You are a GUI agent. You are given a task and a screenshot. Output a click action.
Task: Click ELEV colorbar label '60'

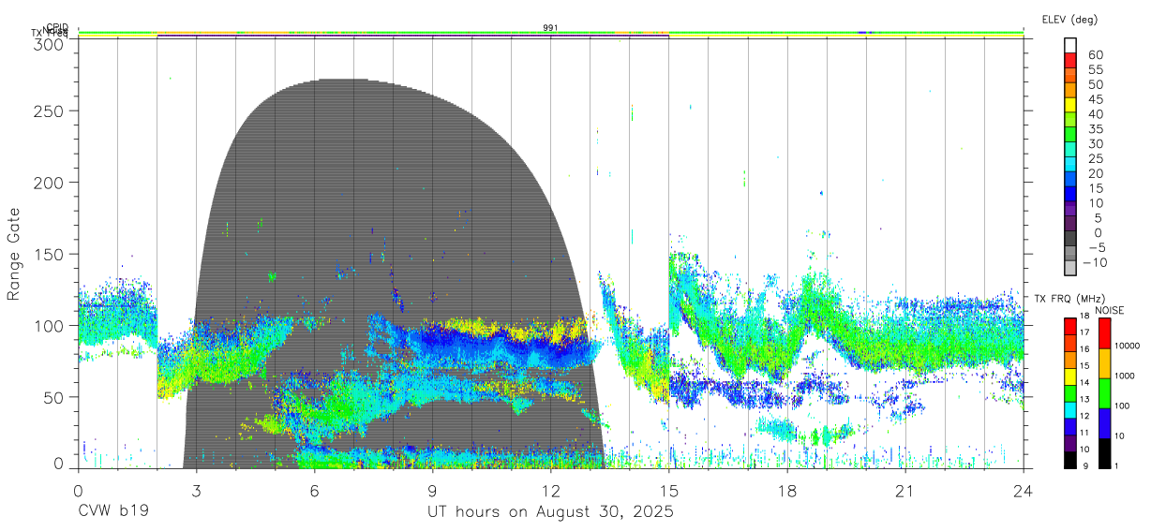coord(1095,55)
